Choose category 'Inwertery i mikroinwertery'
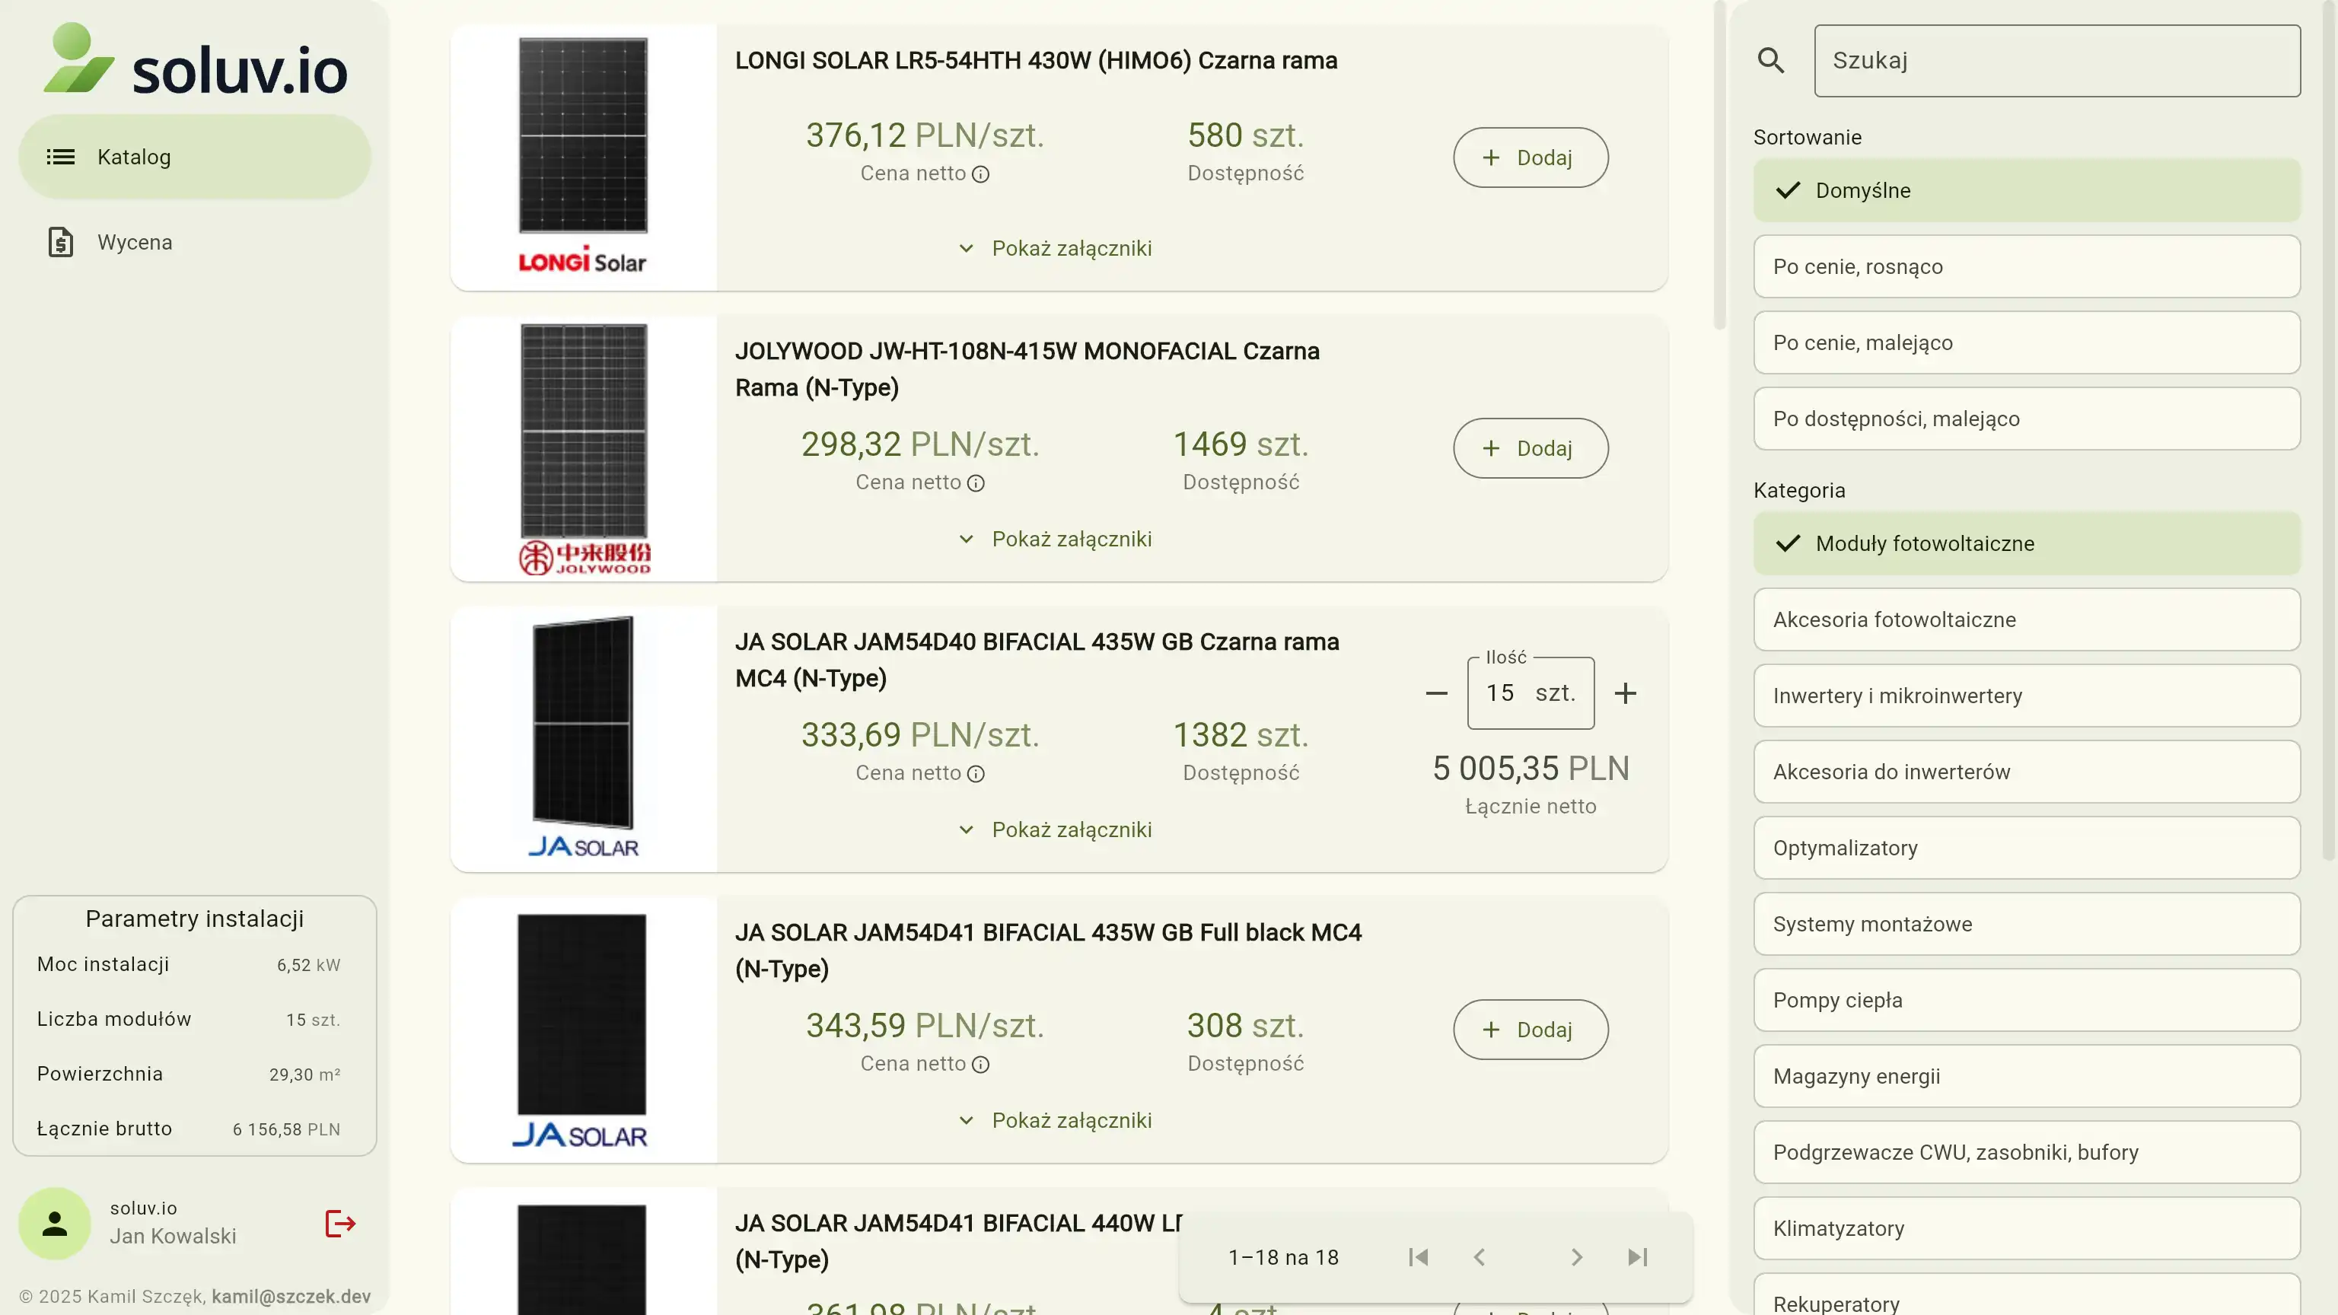This screenshot has height=1315, width=2338. coord(2026,696)
